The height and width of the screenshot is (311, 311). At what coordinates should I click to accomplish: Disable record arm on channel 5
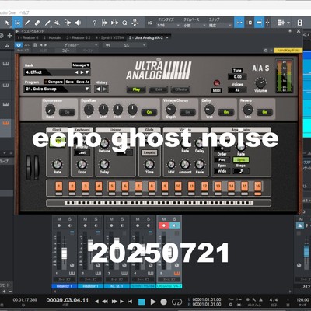pos(164,225)
